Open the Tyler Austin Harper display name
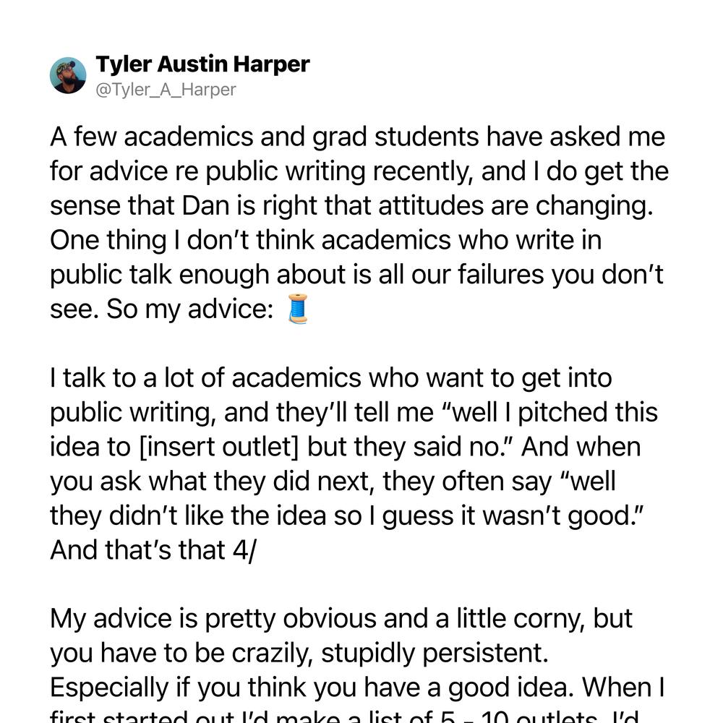This screenshot has height=723, width=723. click(202, 64)
